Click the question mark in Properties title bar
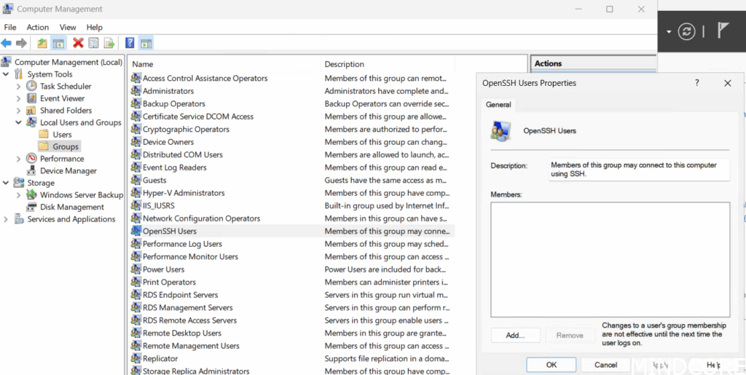The image size is (746, 375). point(697,83)
